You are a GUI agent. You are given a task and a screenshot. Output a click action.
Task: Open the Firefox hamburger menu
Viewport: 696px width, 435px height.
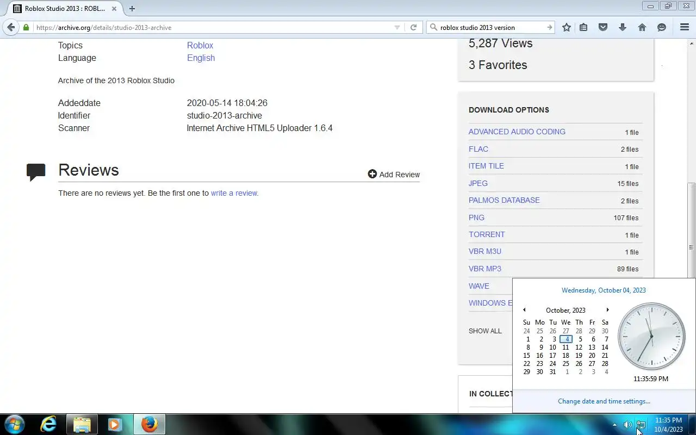[x=685, y=27]
